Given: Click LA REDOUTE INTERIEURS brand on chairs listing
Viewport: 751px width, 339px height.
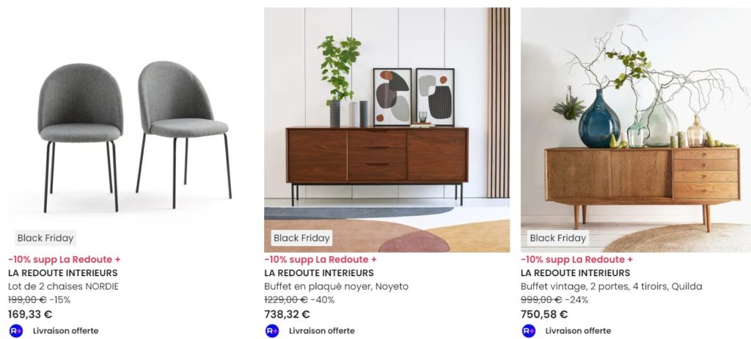Looking at the screenshot, I should click(63, 273).
